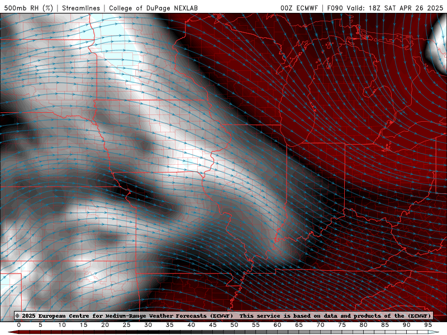Click the "30" value on the color scale
Image resolution: width=447 pixels, height=335 pixels.
coord(148,325)
